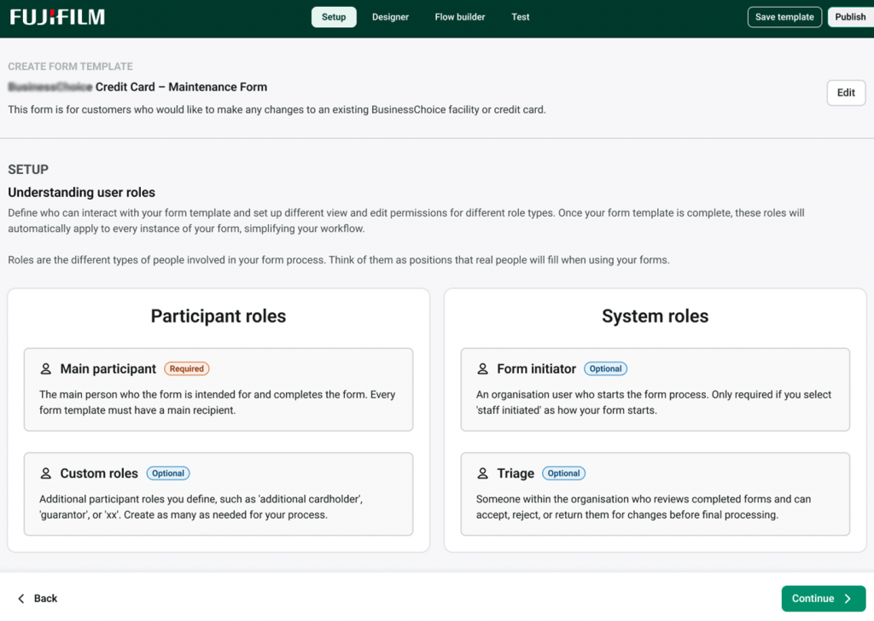Publish the form template
Viewport: 874px width, 621px height.
(x=850, y=16)
